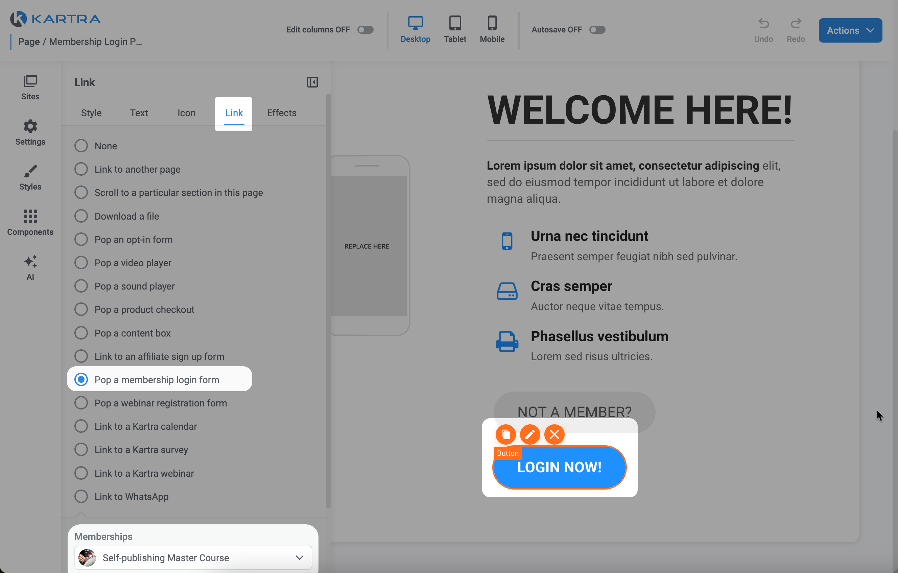Viewport: 898px width, 573px height.
Task: Select the Pop a product checkout radio
Action: click(81, 309)
